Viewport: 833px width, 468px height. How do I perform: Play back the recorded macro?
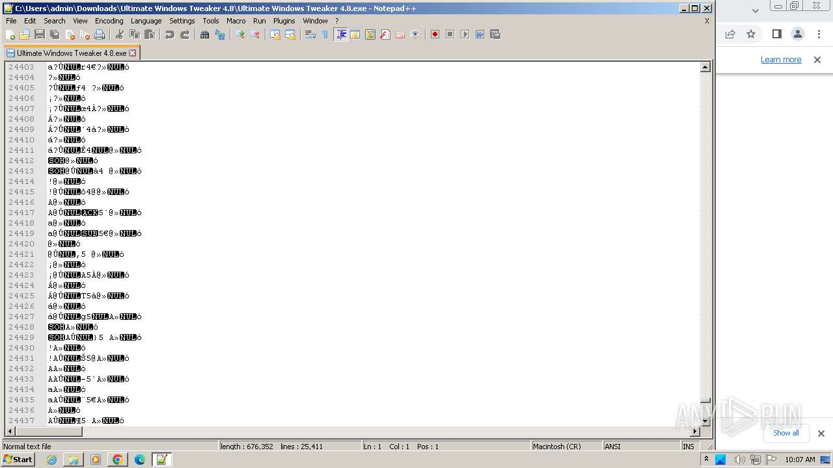[465, 34]
